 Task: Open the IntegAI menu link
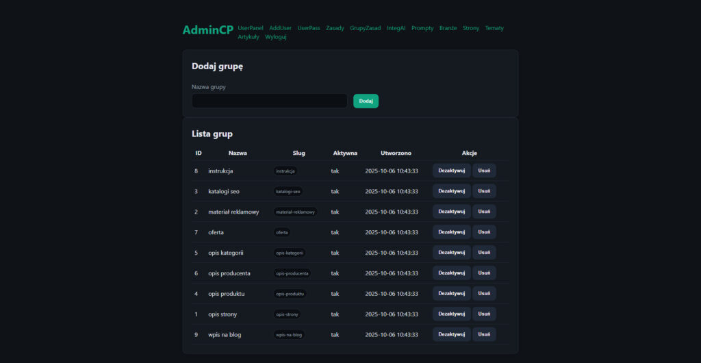pos(396,28)
